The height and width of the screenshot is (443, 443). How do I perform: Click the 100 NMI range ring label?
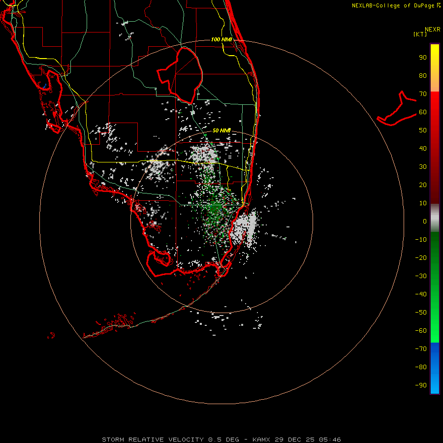click(x=221, y=39)
